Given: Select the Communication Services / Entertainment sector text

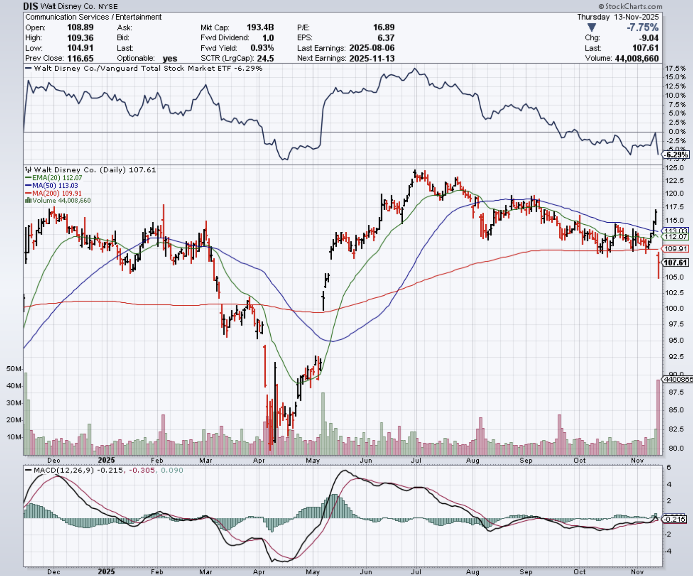Looking at the screenshot, I should (93, 17).
